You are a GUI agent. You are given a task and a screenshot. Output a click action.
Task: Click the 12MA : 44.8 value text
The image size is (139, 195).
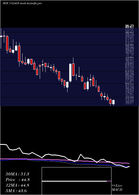[17, 185]
